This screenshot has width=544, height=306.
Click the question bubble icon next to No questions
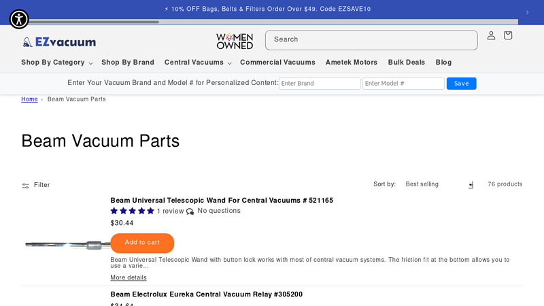[190, 211]
